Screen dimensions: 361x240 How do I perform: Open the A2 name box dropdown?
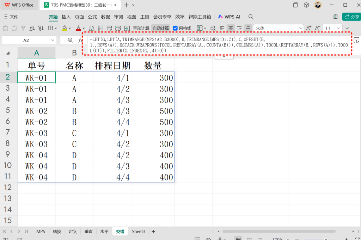pos(53,40)
